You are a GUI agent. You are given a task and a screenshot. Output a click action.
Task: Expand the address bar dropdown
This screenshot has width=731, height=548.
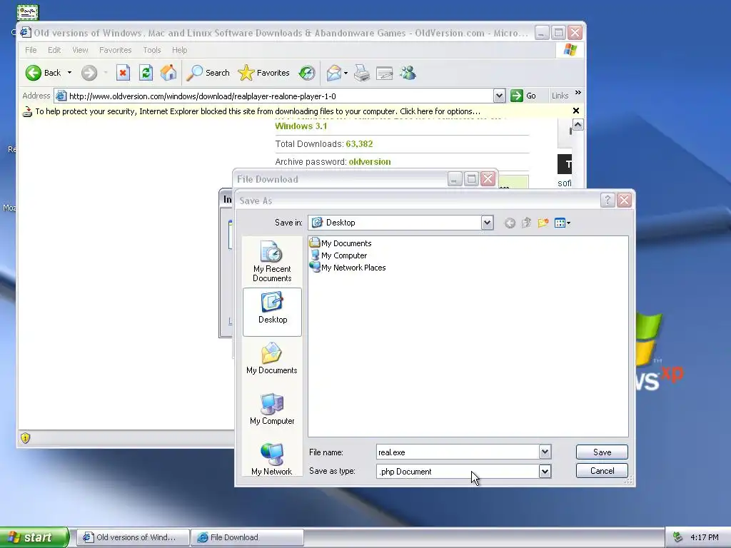(499, 96)
